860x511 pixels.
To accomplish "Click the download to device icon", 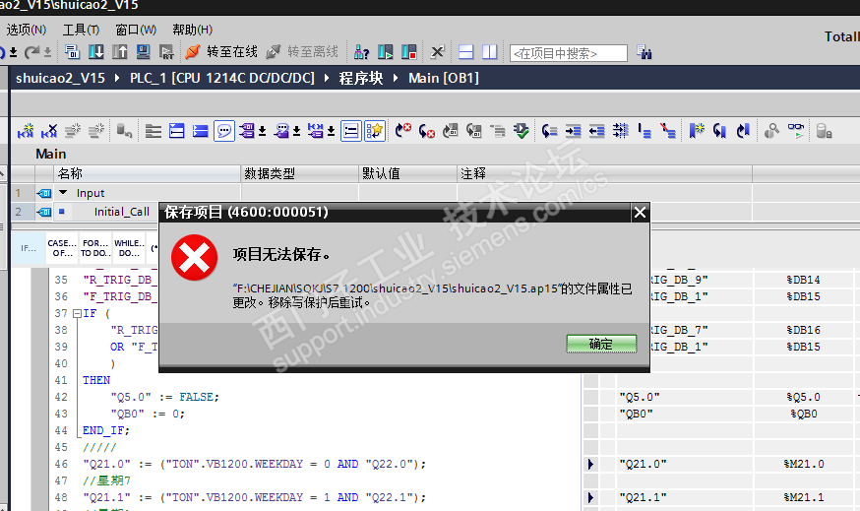I will coord(96,52).
